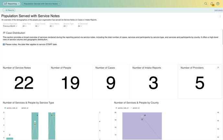The height and width of the screenshot is (140, 223).
Task: Expand Number of Providers card arrow
Action: click(218, 68)
